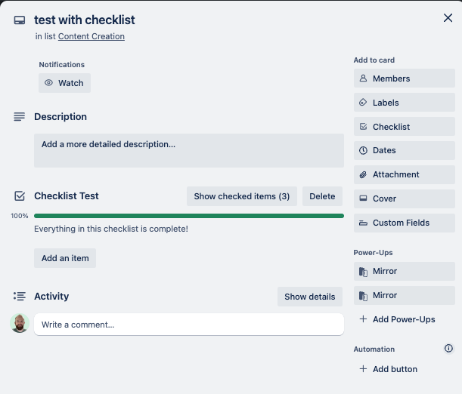Image resolution: width=462 pixels, height=394 pixels.
Task: Open the Content Creation list link
Action: click(91, 36)
